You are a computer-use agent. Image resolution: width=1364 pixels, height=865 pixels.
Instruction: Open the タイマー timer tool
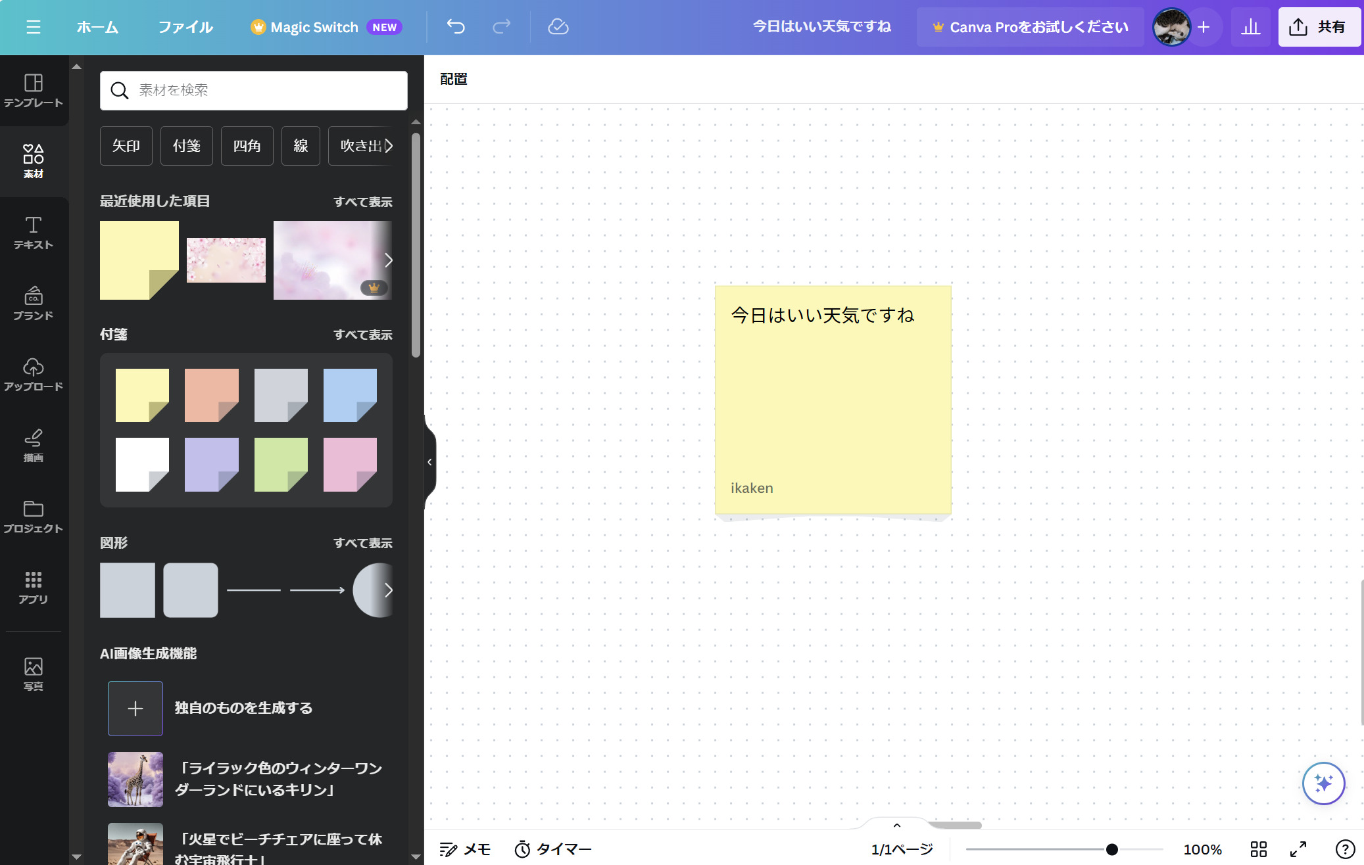553,849
